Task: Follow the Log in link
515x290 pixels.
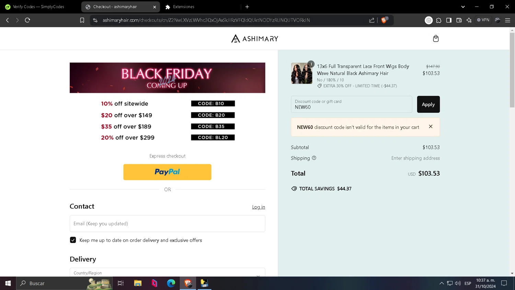Action: (x=259, y=207)
